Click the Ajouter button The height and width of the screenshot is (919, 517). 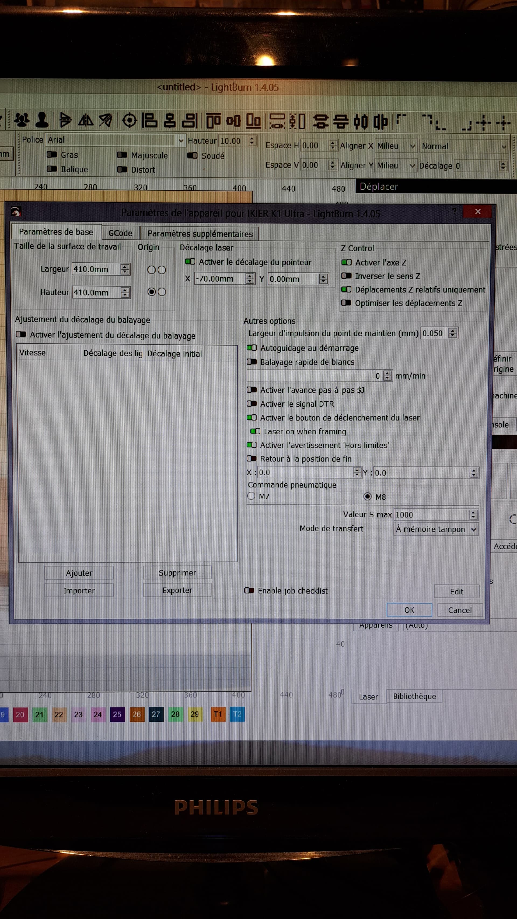79,573
